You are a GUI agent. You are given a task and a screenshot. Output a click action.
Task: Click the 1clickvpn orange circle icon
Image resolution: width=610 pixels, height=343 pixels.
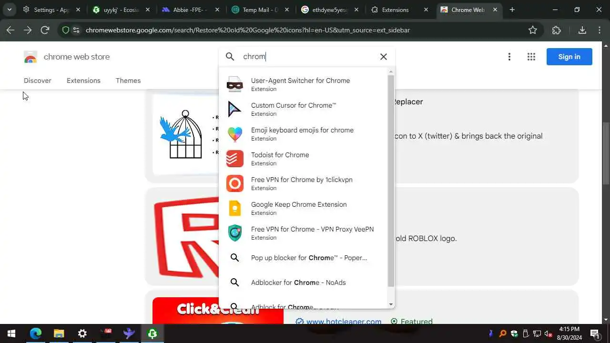point(234,183)
